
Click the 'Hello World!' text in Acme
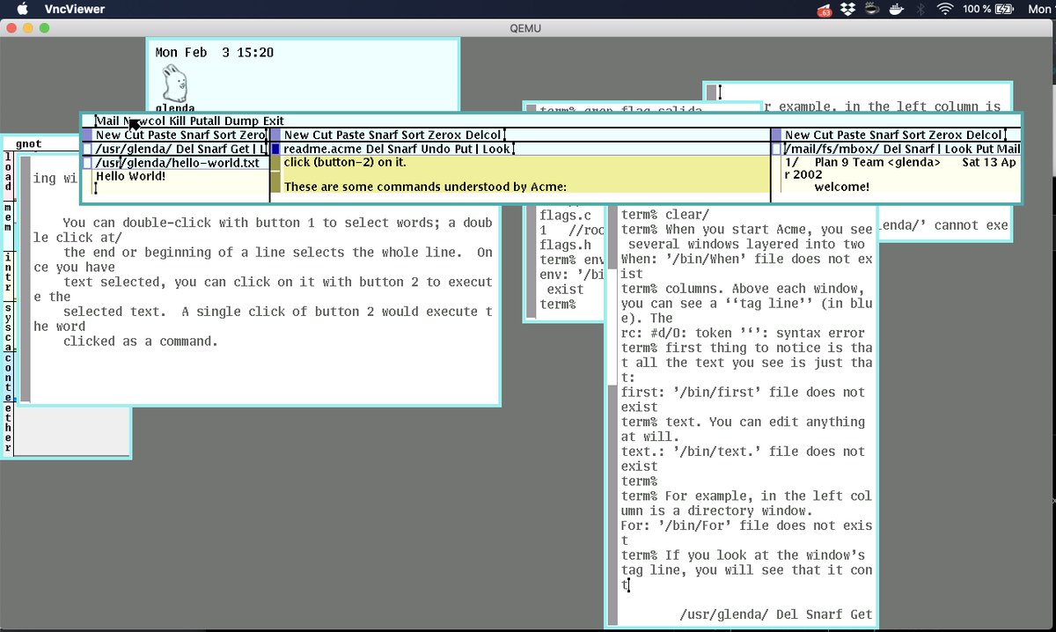point(130,176)
